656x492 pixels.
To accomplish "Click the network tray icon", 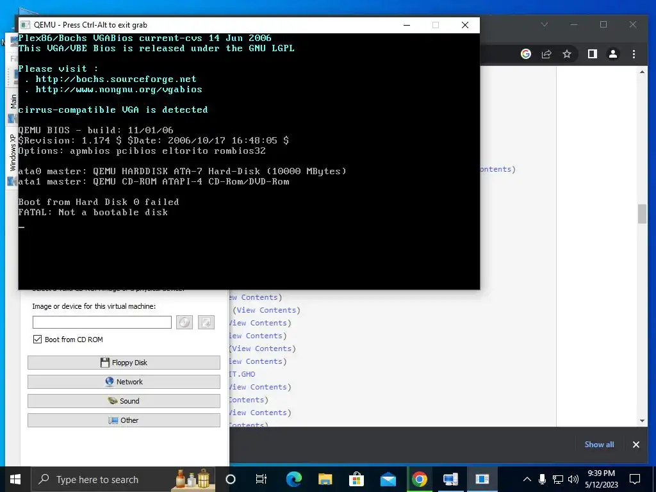I will tap(558, 479).
